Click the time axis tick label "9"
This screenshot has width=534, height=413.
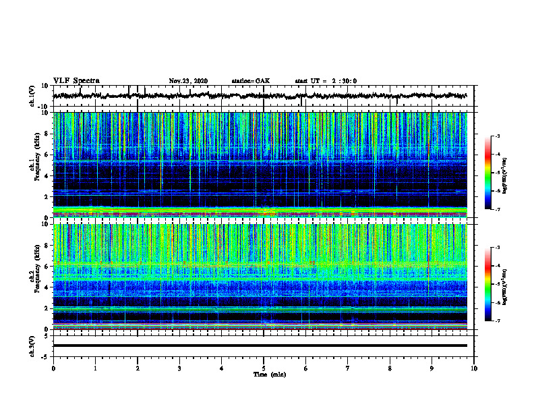(x=432, y=368)
